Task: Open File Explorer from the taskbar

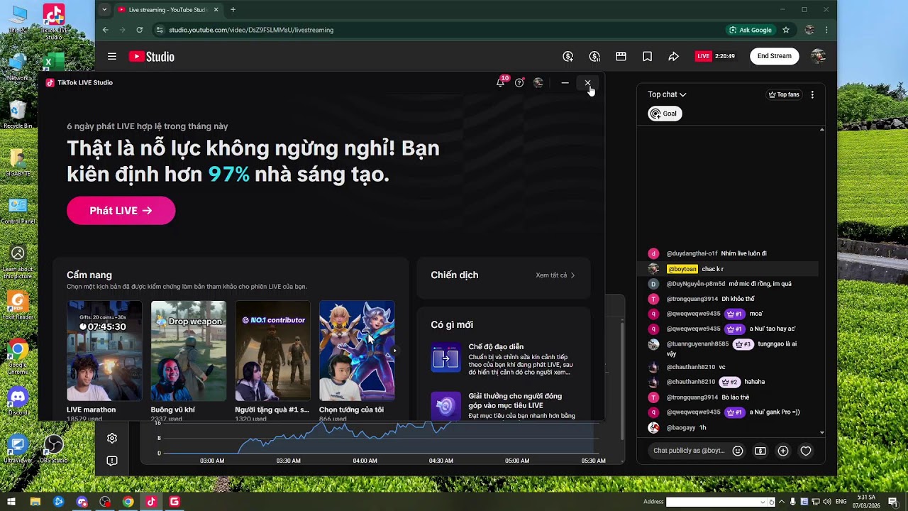Action: (35, 502)
